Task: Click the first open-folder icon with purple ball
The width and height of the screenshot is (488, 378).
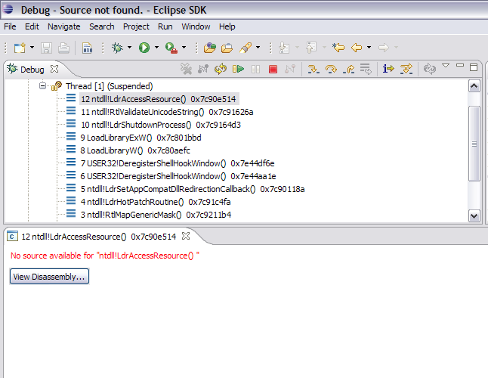Action: (x=210, y=48)
